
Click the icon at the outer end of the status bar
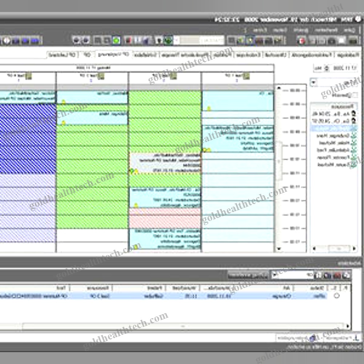pyautogui.click(x=356, y=338)
